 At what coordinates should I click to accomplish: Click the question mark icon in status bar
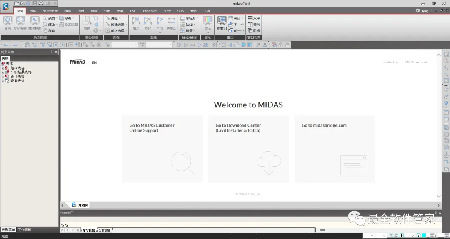[x=418, y=236]
